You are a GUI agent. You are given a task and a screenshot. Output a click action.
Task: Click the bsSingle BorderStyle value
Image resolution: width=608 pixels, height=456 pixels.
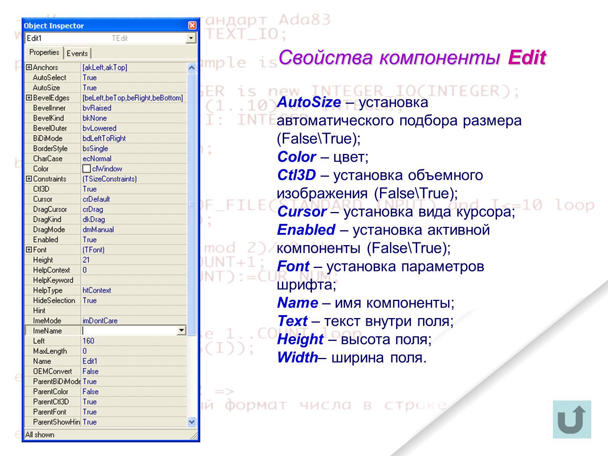(x=95, y=149)
